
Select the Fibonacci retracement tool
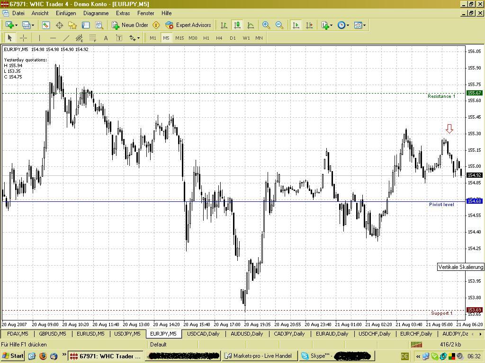pos(92,38)
